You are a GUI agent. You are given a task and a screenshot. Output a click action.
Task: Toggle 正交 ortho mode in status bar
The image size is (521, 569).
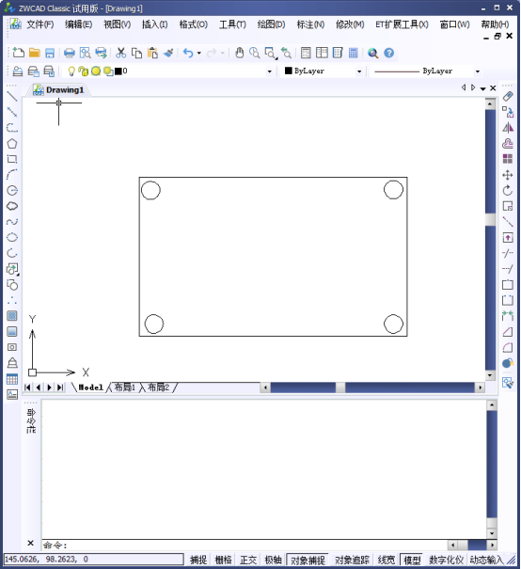(x=248, y=560)
